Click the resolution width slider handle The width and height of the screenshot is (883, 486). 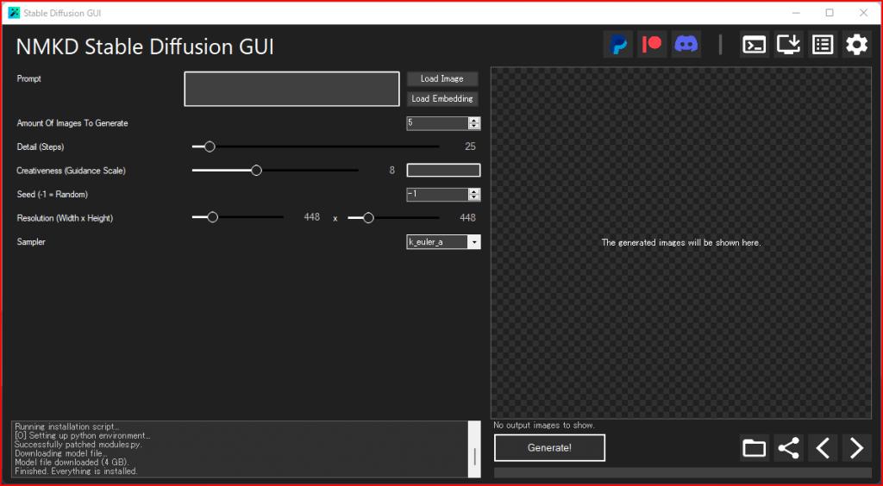[x=212, y=217]
